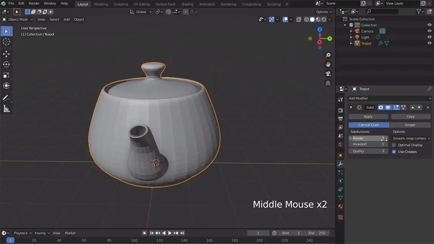This screenshot has height=244, width=434.
Task: Open the Smooth, keep corners dropdown
Action: [411, 139]
